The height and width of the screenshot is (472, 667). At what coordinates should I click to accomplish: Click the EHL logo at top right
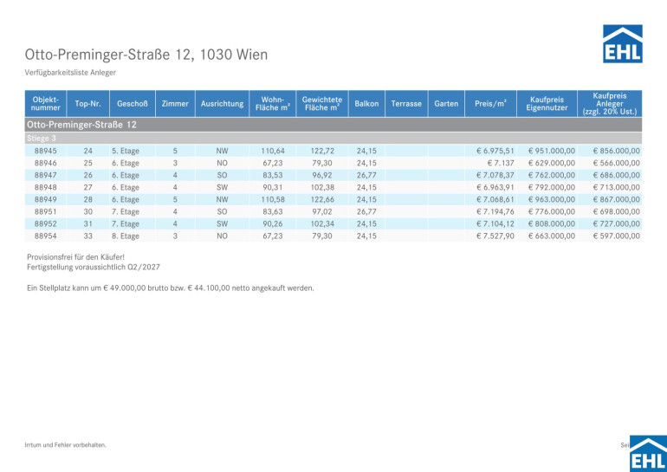pyautogui.click(x=622, y=43)
